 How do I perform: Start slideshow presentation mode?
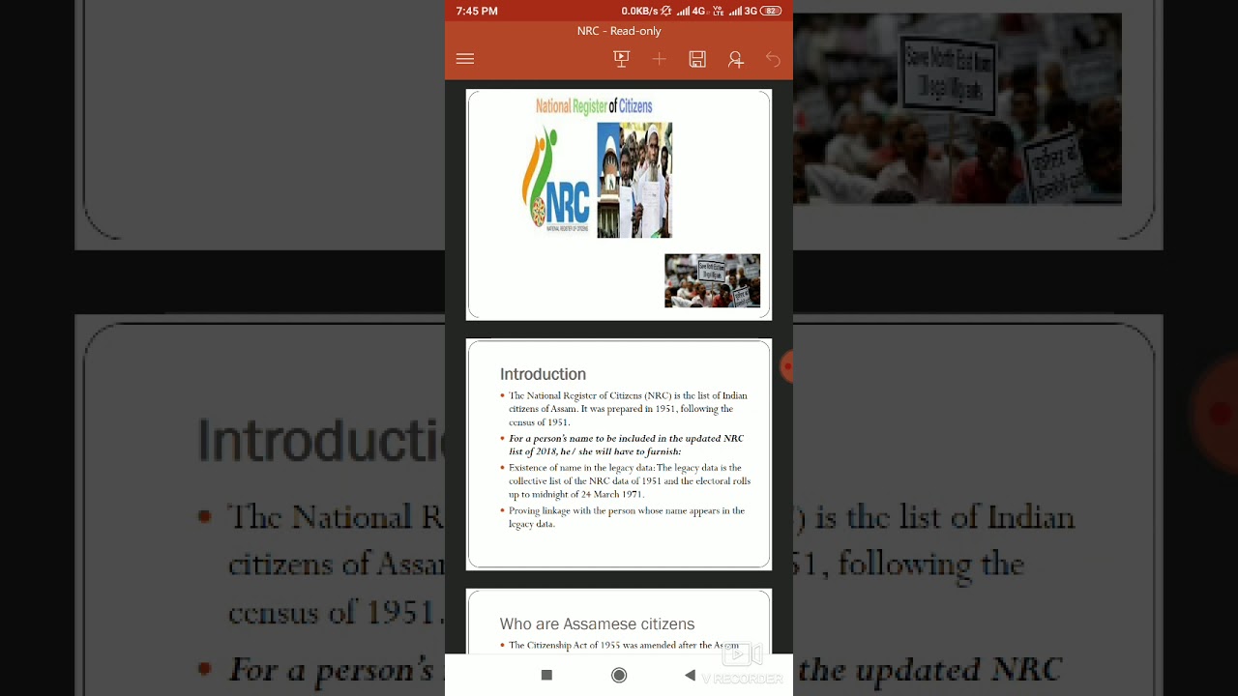pos(622,59)
